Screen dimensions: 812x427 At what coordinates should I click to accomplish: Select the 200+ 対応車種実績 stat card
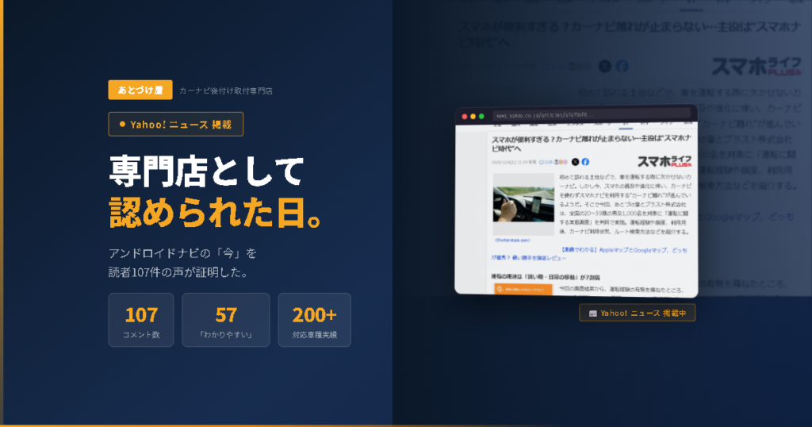(x=314, y=320)
